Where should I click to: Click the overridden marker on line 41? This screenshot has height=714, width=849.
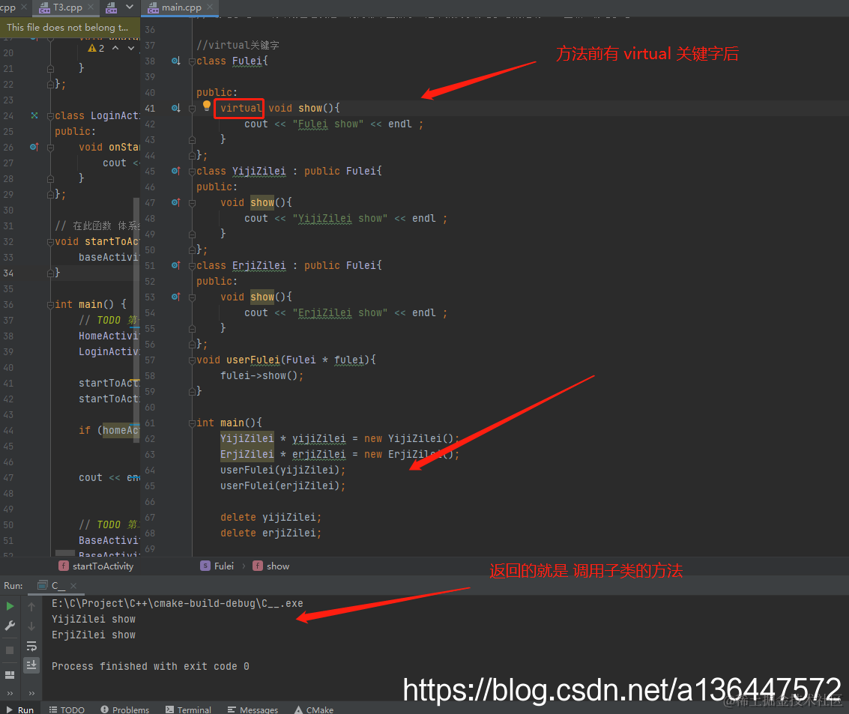pos(176,109)
